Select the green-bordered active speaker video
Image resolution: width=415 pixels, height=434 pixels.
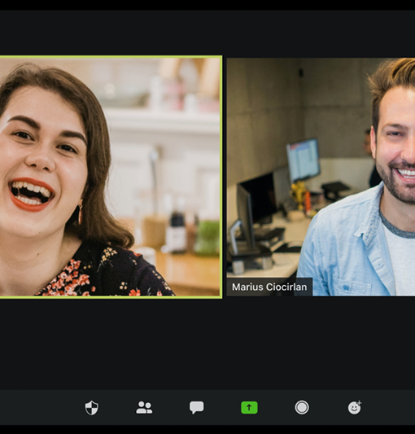pyautogui.click(x=111, y=177)
